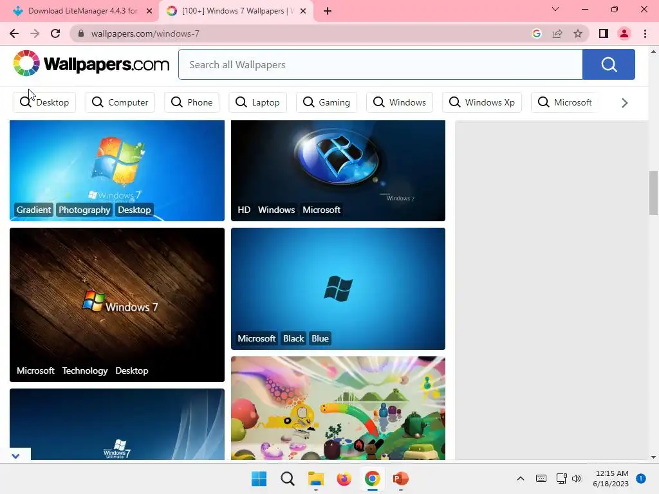Open Chrome three-dot menu

645,33
